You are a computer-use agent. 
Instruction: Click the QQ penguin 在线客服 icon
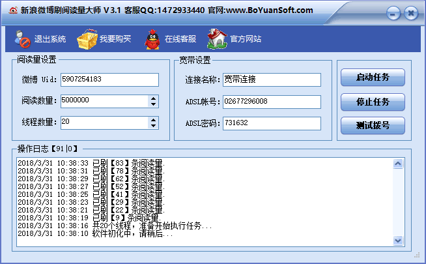pos(152,39)
